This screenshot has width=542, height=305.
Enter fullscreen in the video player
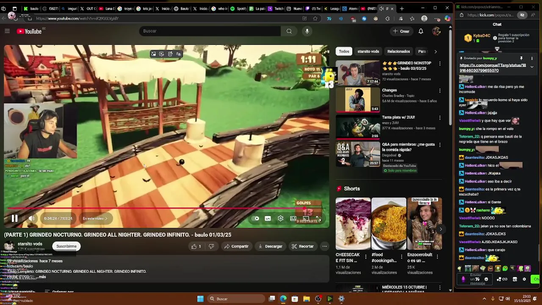coord(318,219)
